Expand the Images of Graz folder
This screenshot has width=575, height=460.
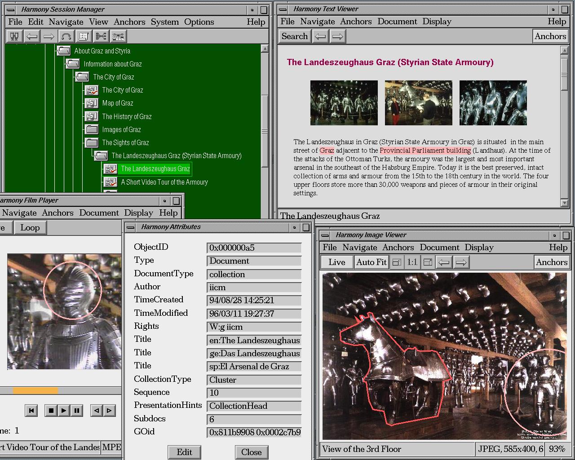[92, 130]
